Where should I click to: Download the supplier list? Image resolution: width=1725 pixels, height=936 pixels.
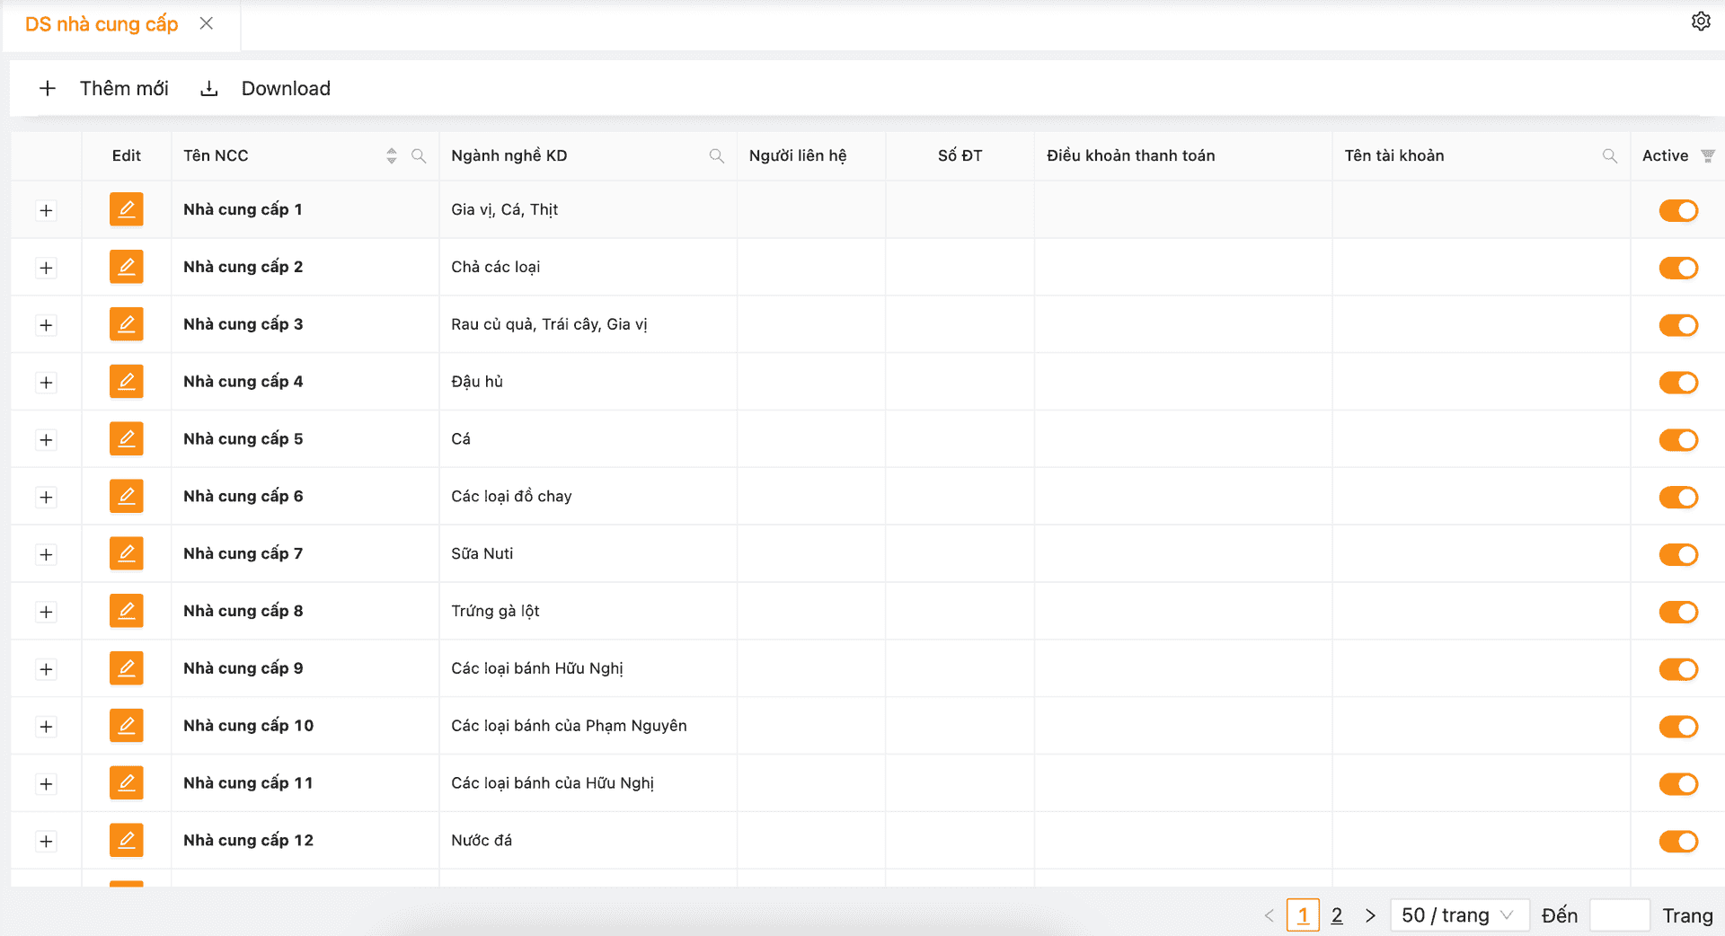coord(266,88)
